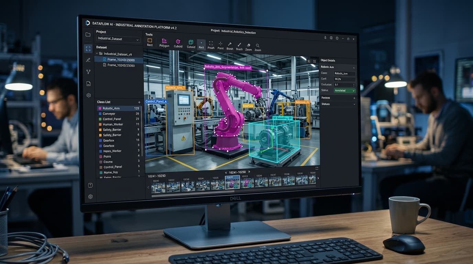
Task: Open the pen edit sidebar icon
Action: click(x=88, y=60)
